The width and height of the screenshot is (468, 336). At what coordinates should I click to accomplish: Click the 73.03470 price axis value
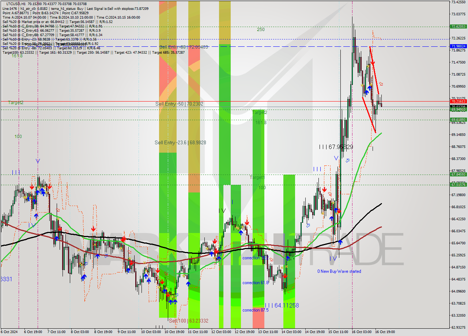pos(458,14)
